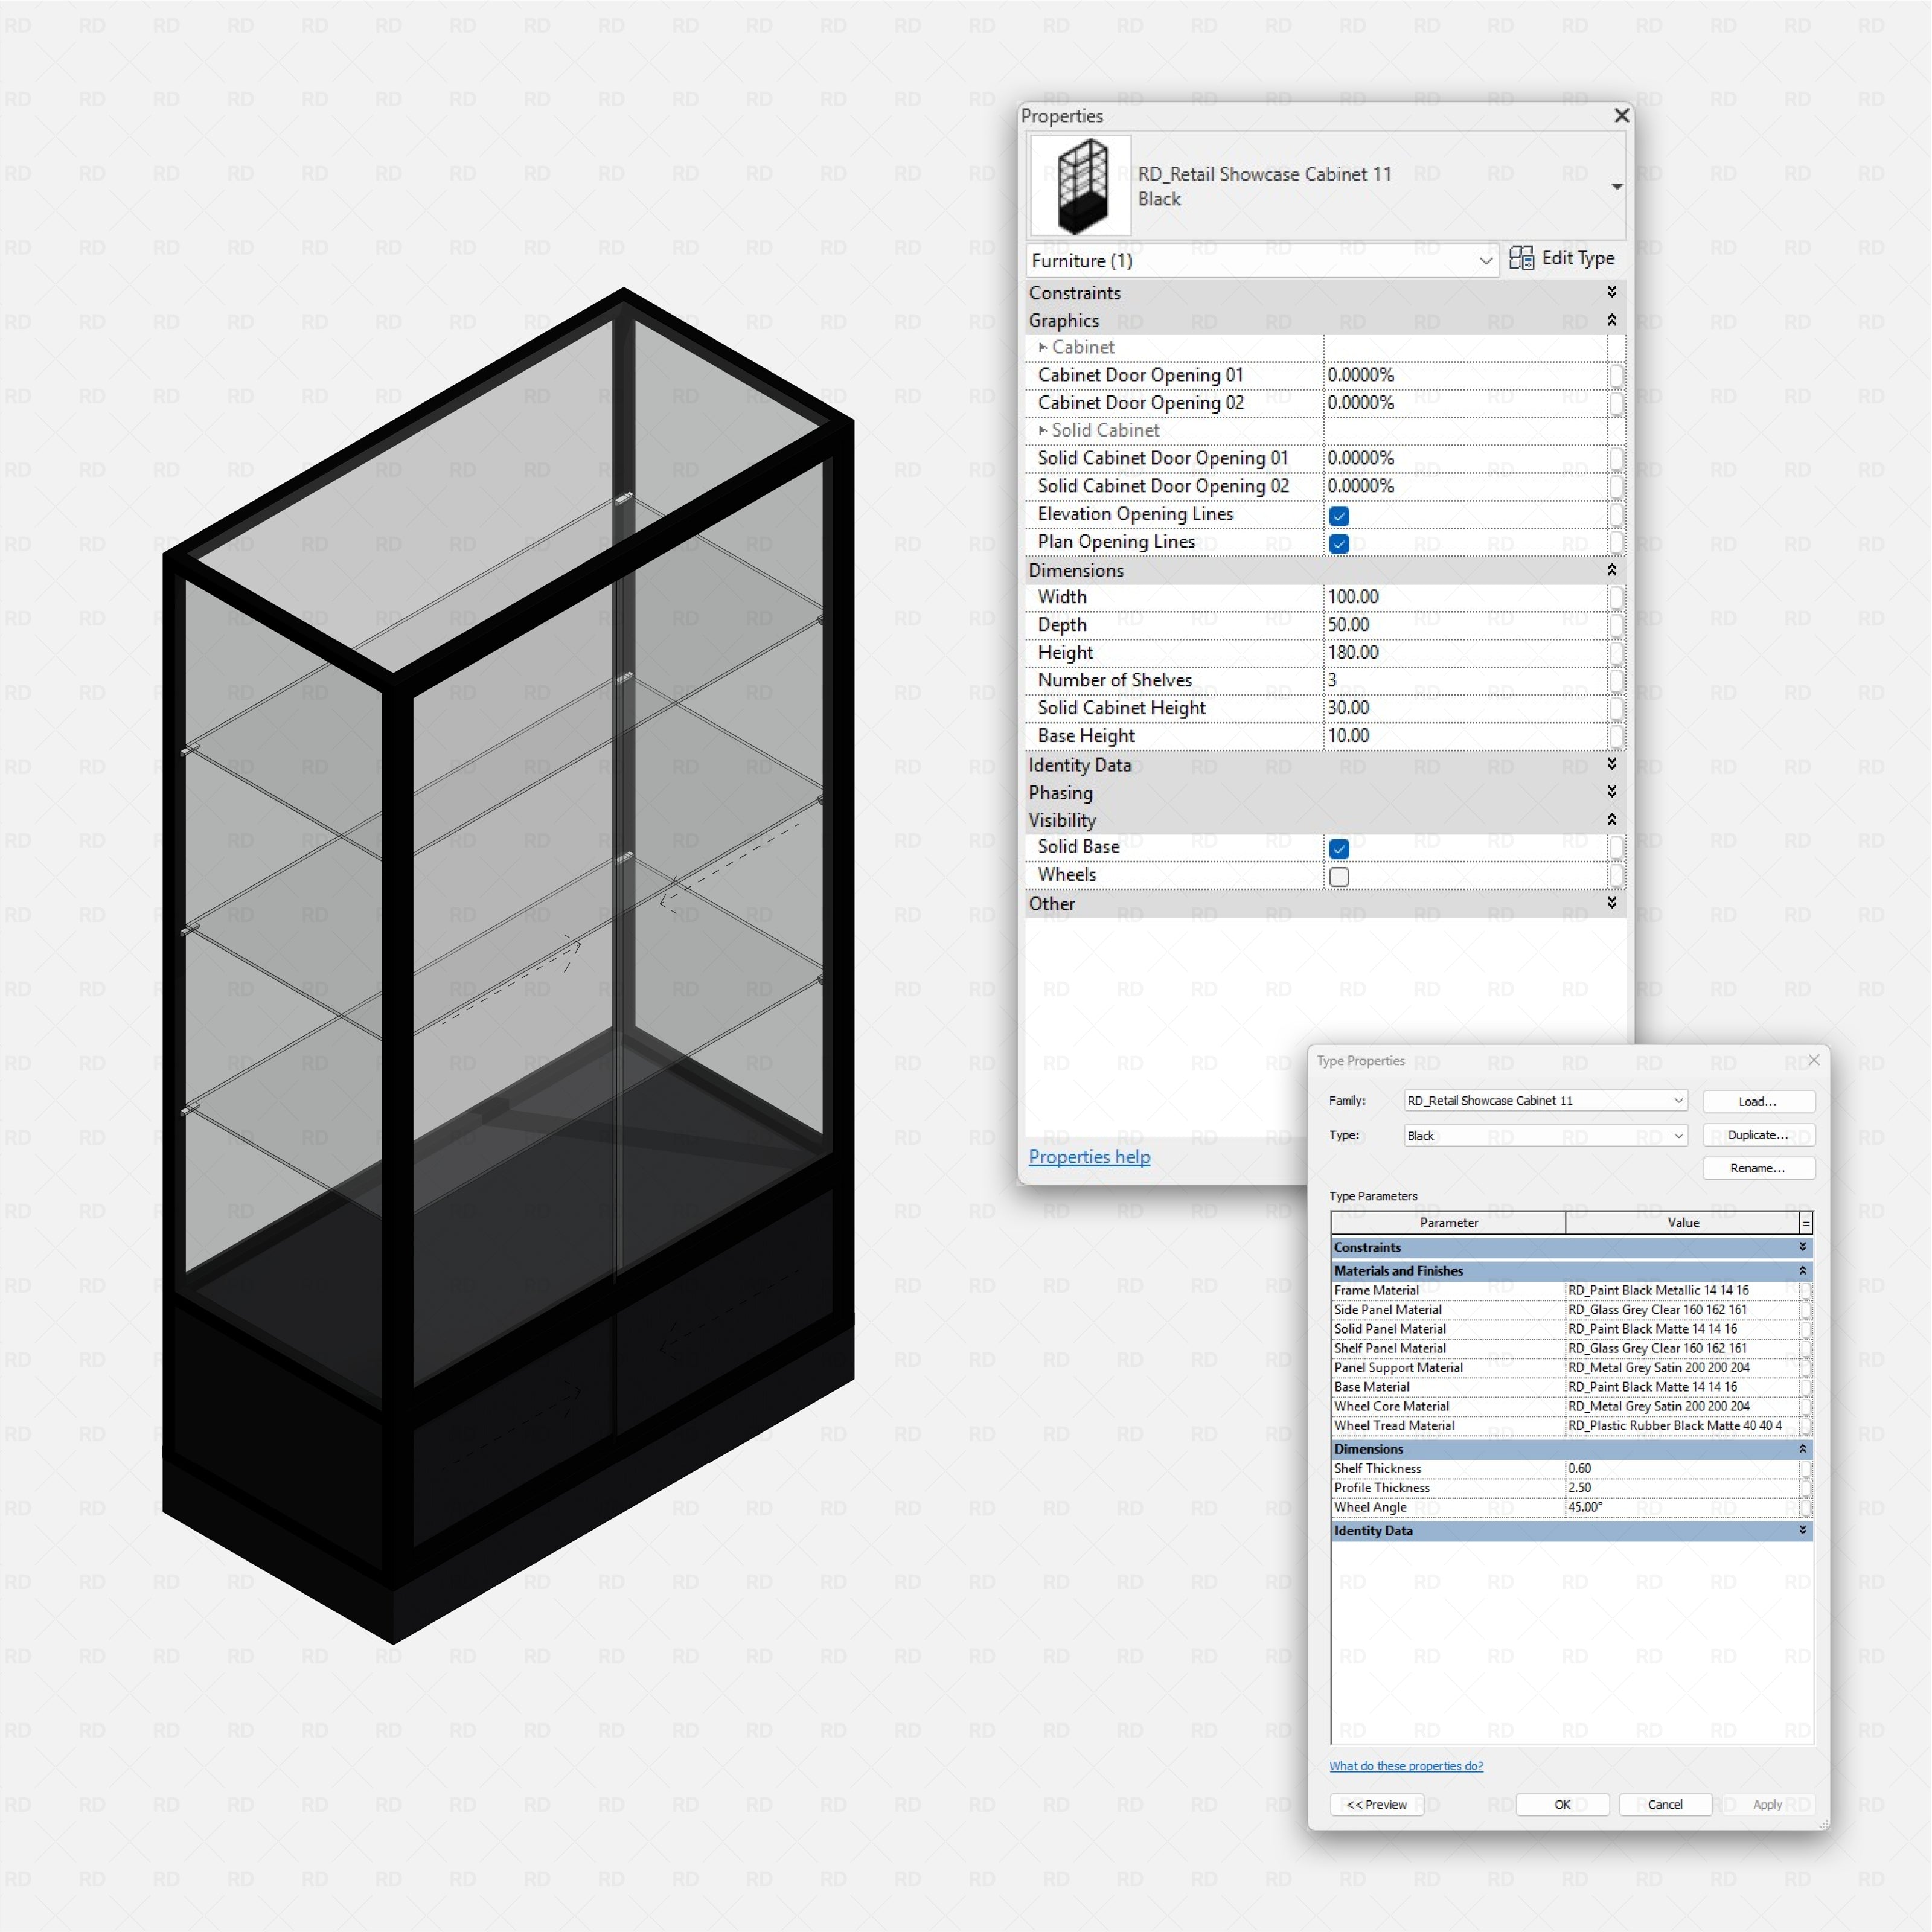Uncheck Plan Opening Lines checkbox
The width and height of the screenshot is (1932, 1932).
(x=1339, y=544)
